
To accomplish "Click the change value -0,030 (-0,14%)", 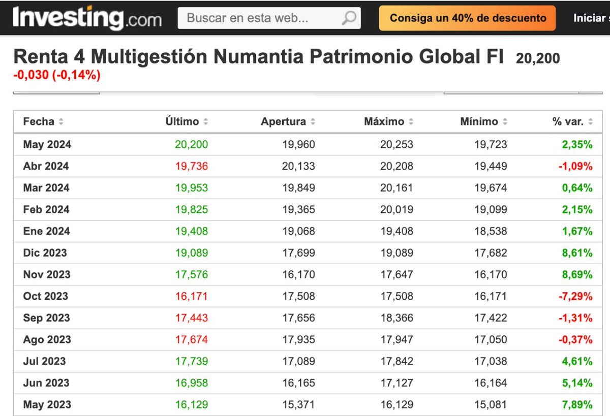I will coord(57,75).
